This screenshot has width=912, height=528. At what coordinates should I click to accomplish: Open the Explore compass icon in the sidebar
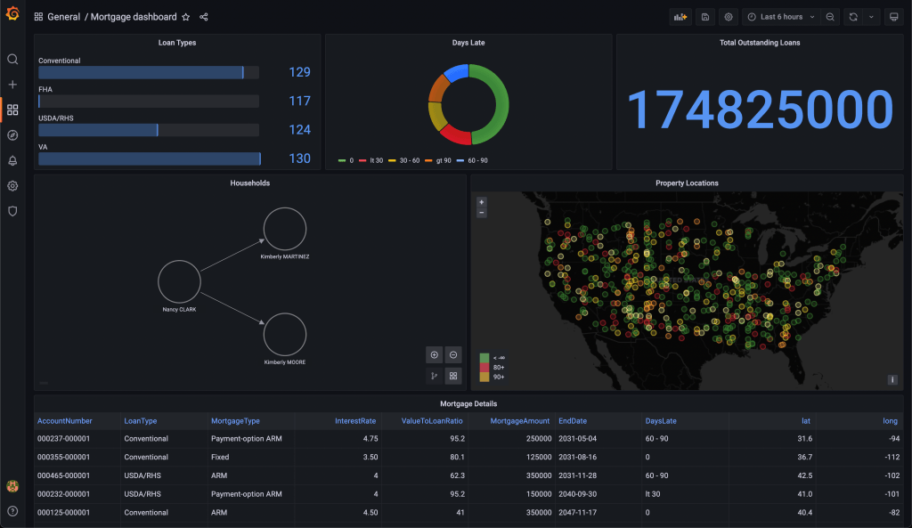pos(12,134)
